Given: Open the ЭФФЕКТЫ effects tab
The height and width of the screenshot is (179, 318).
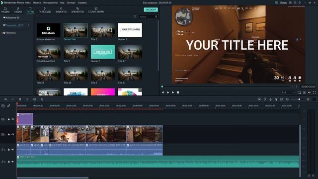Looking at the screenshot, I should 61,10.
